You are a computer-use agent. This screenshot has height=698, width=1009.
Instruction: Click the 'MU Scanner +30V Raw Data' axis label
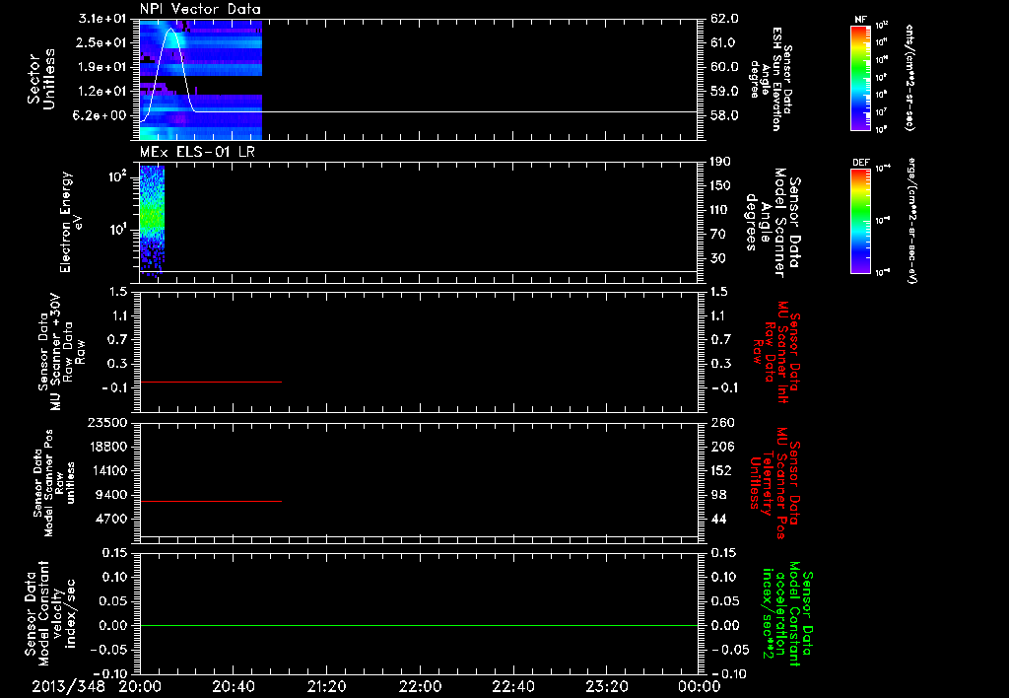click(x=61, y=352)
